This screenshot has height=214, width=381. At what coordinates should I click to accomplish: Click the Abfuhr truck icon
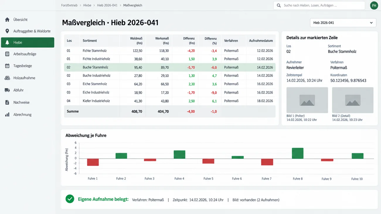pyautogui.click(x=7, y=90)
